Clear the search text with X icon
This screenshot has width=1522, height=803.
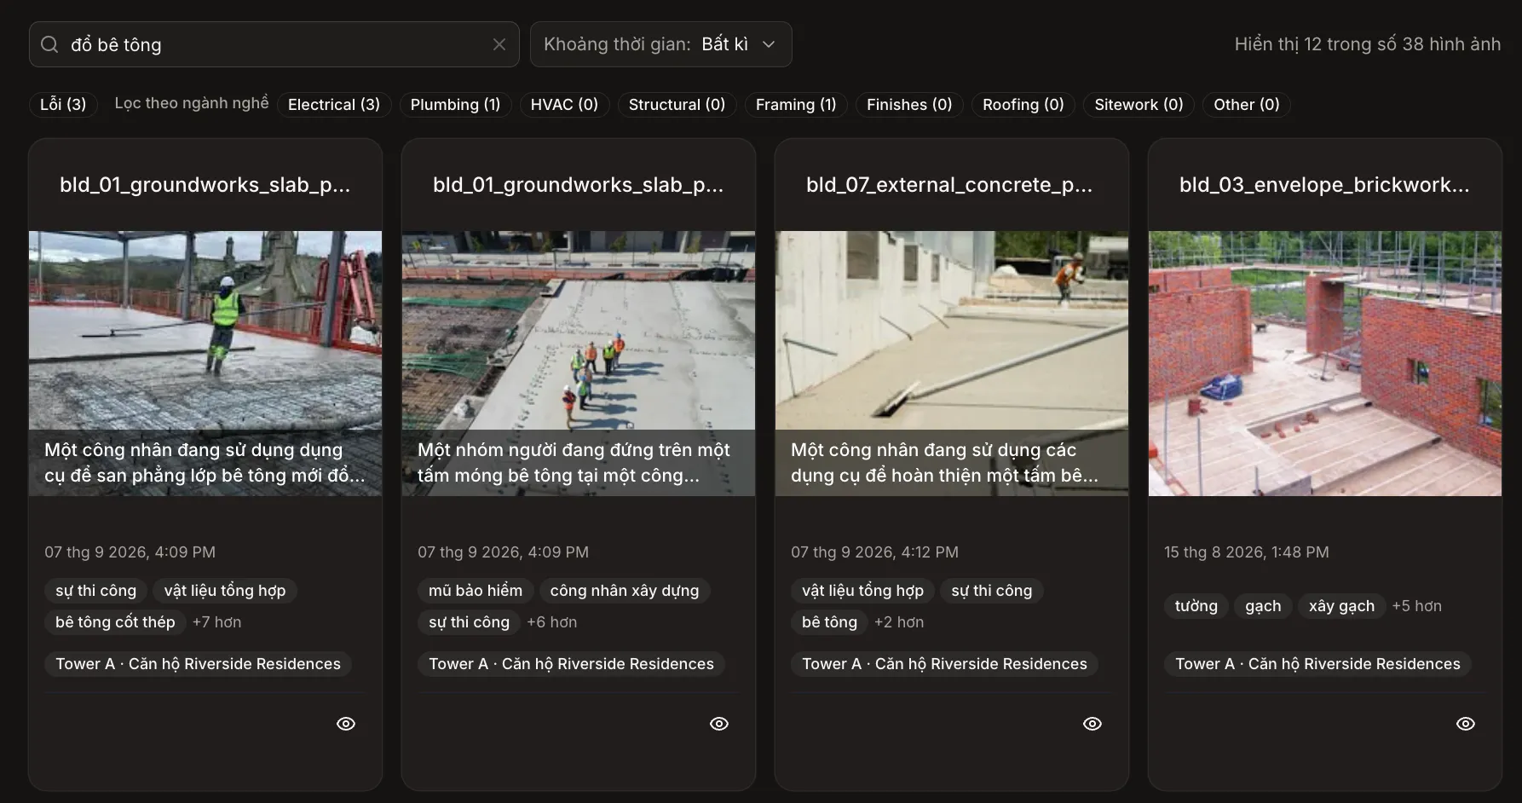pos(499,44)
